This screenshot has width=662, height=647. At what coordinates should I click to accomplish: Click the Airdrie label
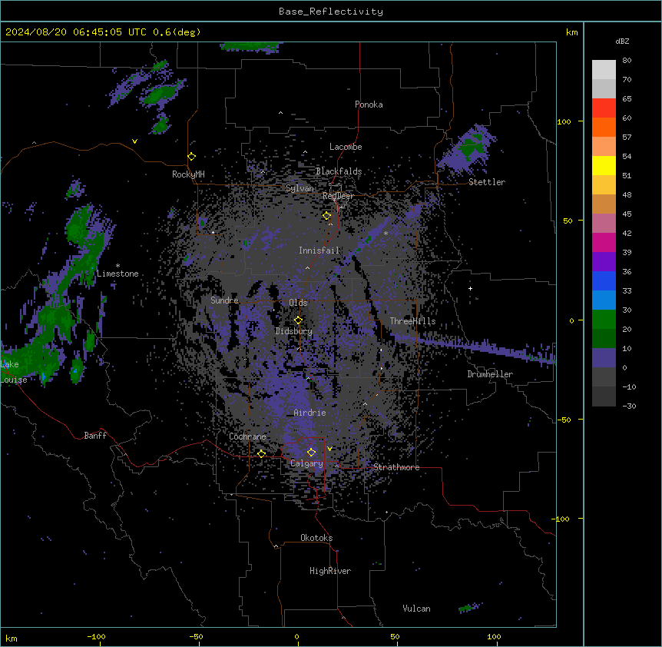[309, 413]
